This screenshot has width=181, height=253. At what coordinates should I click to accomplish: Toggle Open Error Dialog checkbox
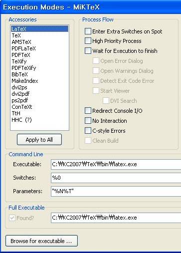point(96,61)
